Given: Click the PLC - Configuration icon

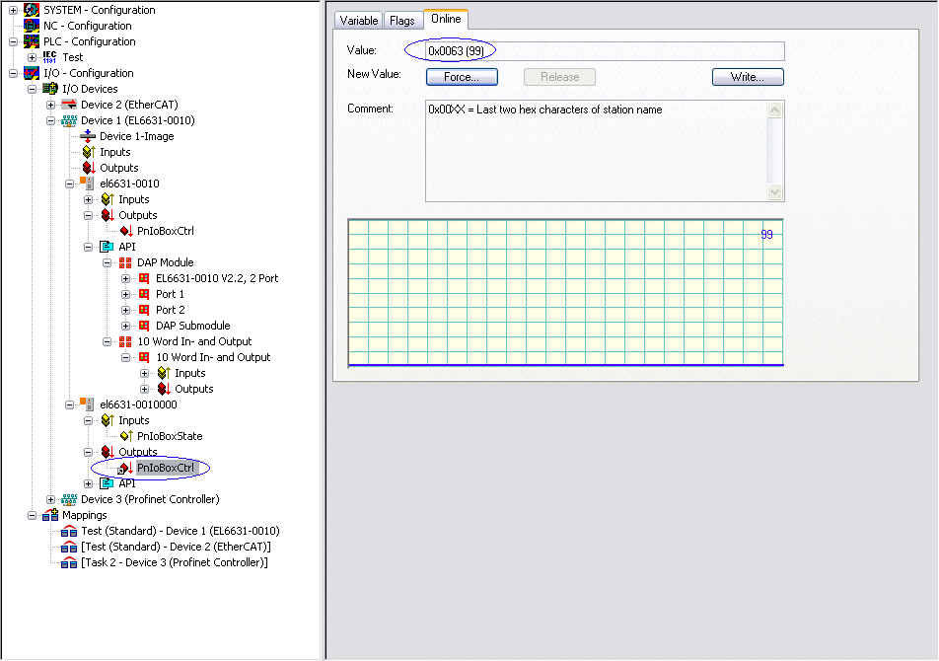Looking at the screenshot, I should pos(32,41).
